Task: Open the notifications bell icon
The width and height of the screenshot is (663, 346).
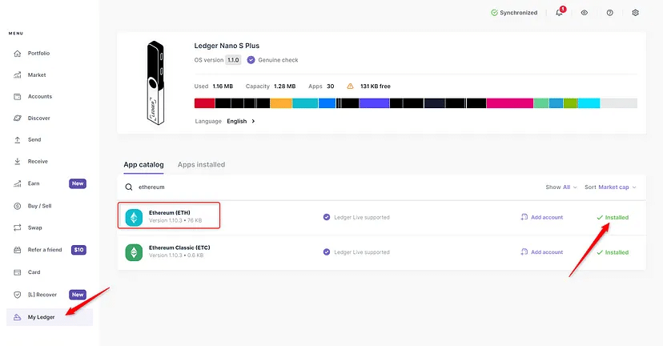Action: 559,13
